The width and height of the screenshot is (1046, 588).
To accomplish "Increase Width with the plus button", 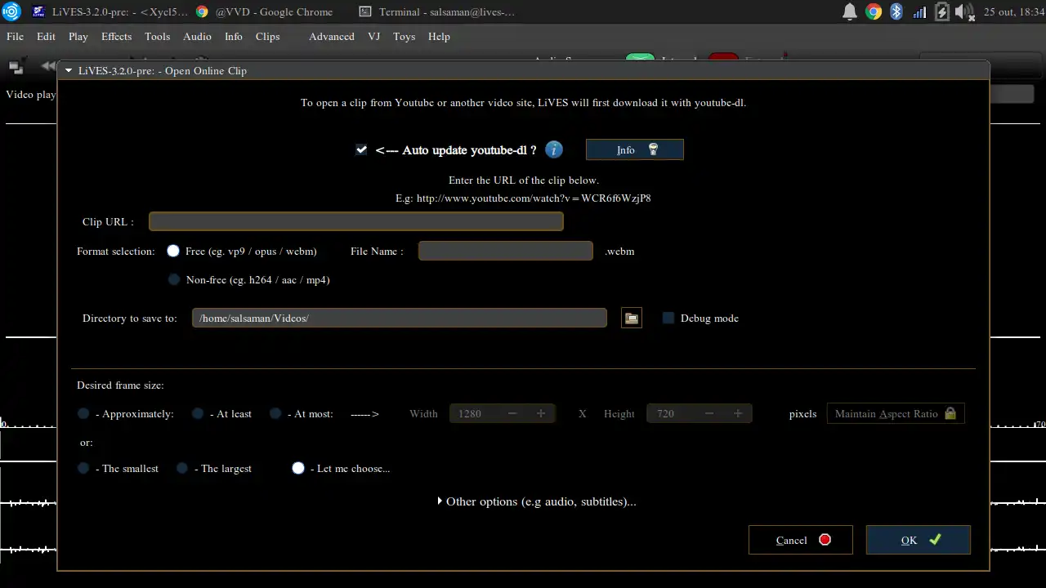I will 541,413.
